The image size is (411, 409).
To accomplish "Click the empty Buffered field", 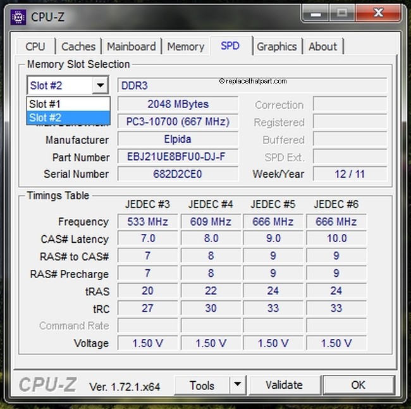I will point(350,139).
